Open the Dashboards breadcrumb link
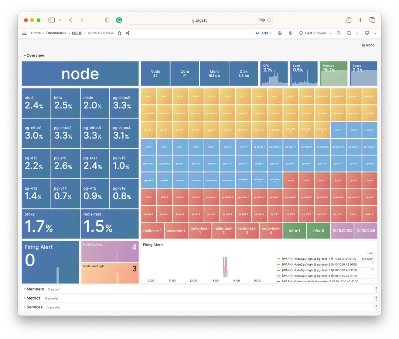Viewport: 399px width, 339px height. [56, 33]
